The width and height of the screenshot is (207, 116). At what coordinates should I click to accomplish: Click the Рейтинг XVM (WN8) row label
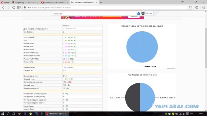31,59
